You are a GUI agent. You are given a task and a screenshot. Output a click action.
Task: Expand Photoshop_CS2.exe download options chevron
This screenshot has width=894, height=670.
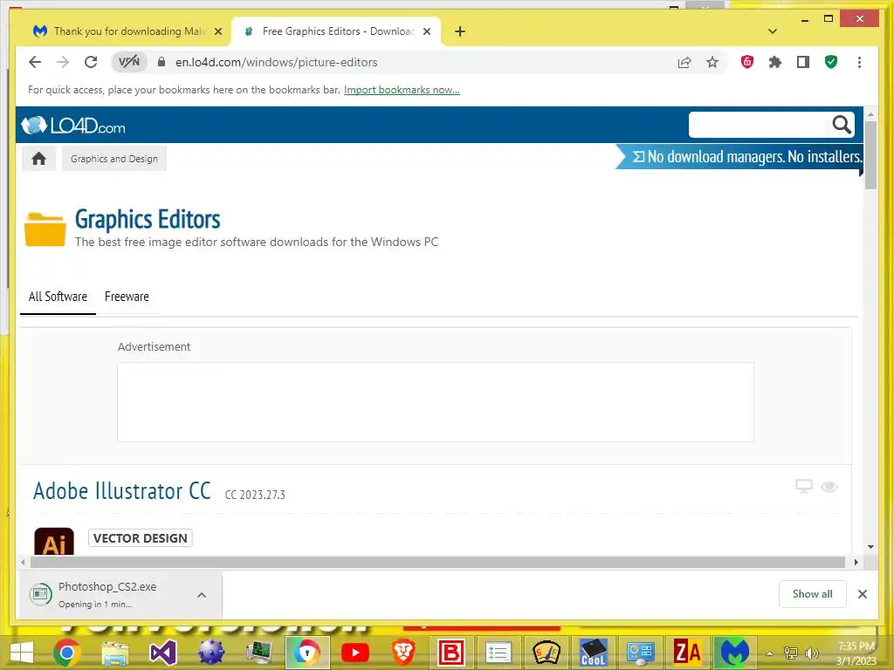pyautogui.click(x=202, y=595)
